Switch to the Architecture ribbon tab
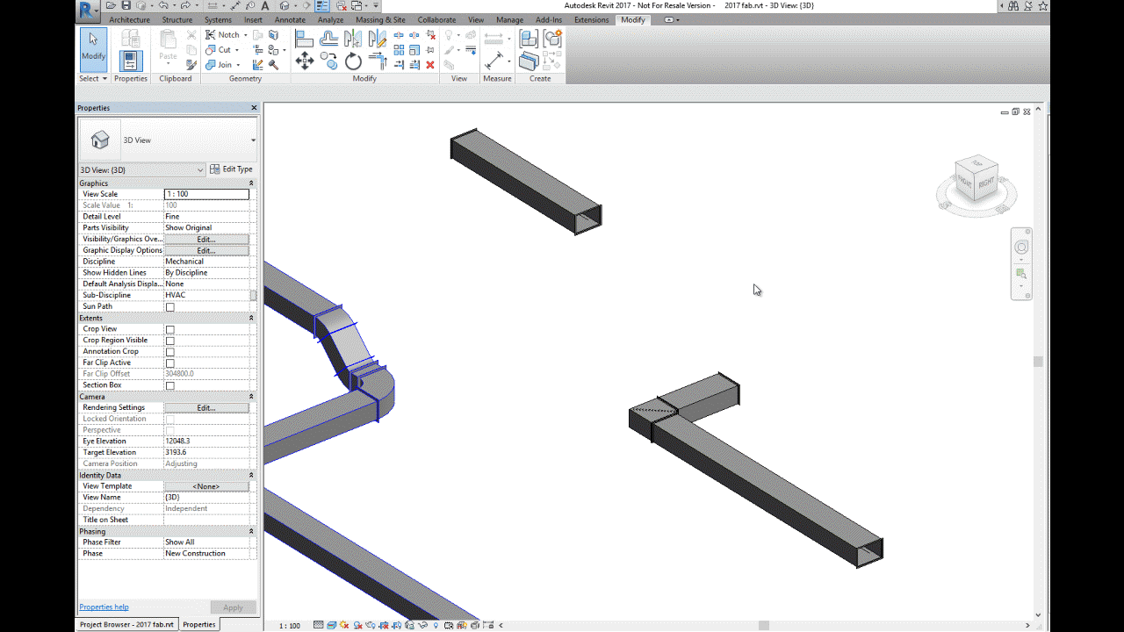 (129, 19)
